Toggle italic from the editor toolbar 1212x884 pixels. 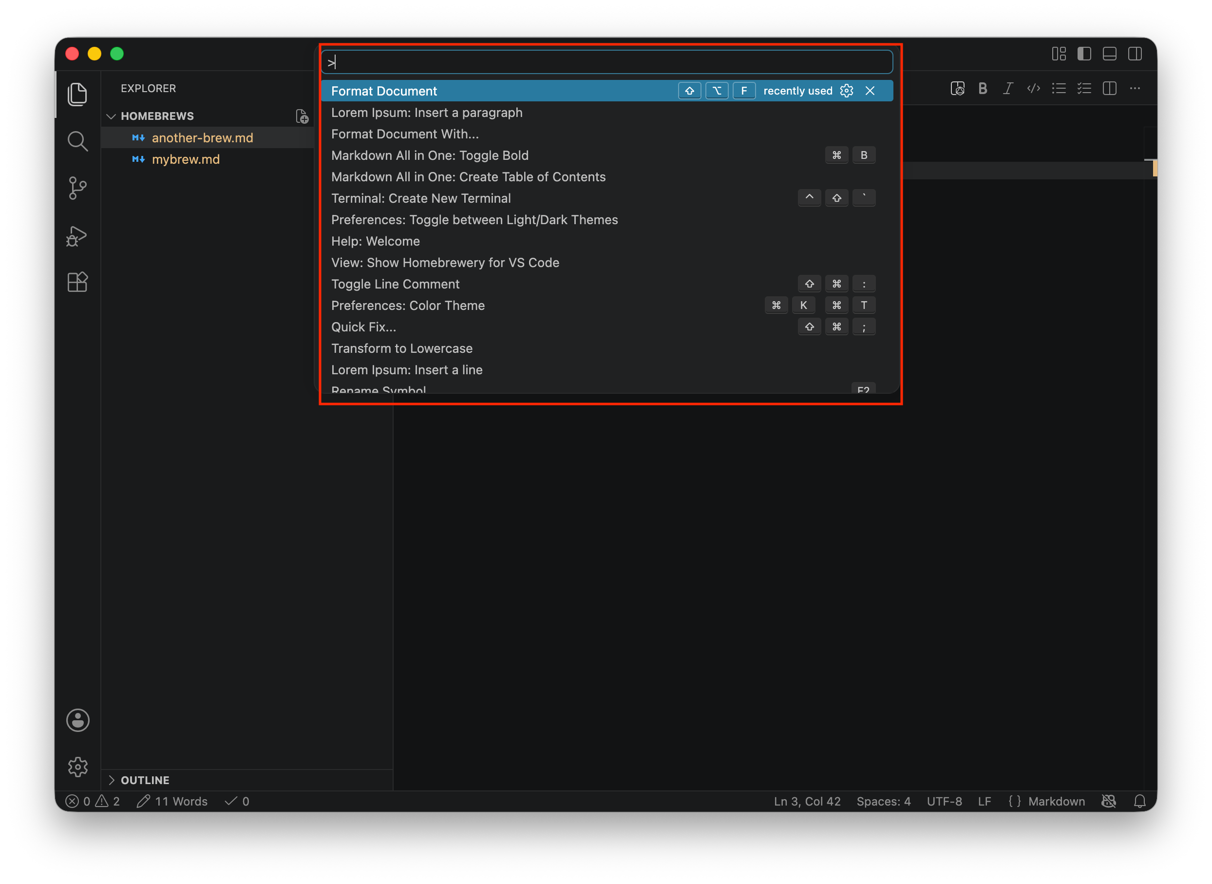click(1008, 88)
